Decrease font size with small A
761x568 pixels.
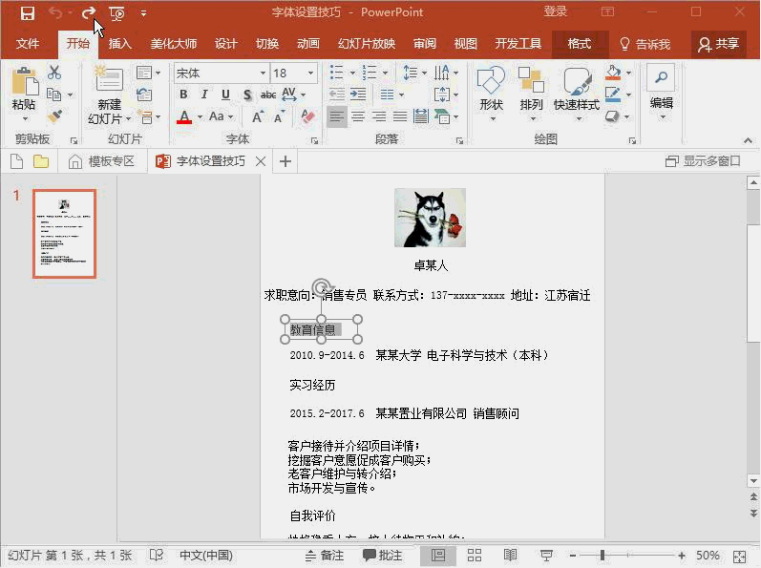click(x=279, y=116)
